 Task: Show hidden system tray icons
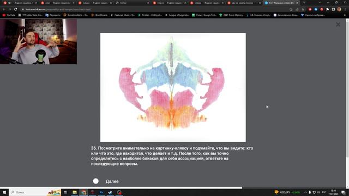coord(305,192)
